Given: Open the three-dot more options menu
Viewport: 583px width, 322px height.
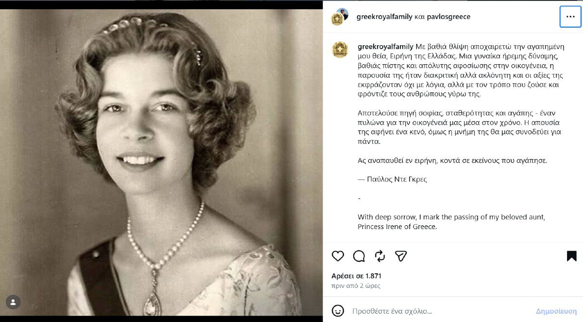Looking at the screenshot, I should click(x=570, y=17).
